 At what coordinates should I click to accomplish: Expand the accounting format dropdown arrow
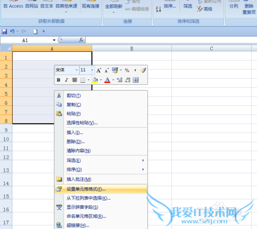point(121,70)
